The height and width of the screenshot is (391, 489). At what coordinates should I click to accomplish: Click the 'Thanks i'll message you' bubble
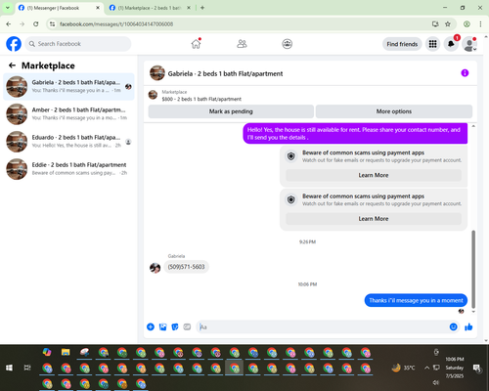pyautogui.click(x=416, y=300)
